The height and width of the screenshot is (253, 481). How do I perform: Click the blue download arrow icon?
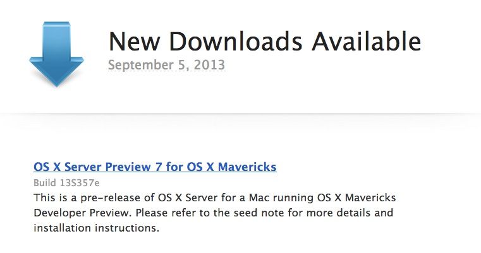(56, 53)
